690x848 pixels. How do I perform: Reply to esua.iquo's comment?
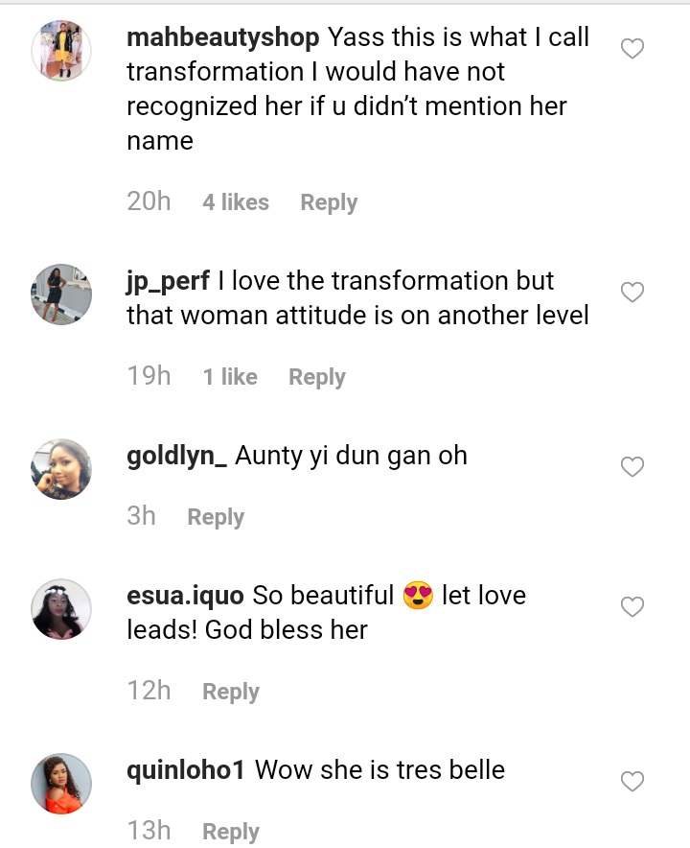tap(231, 692)
